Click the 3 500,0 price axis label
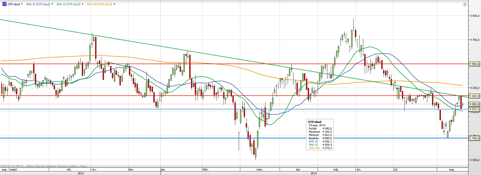The height and width of the screenshot is (175, 481). pyautogui.click(x=475, y=160)
